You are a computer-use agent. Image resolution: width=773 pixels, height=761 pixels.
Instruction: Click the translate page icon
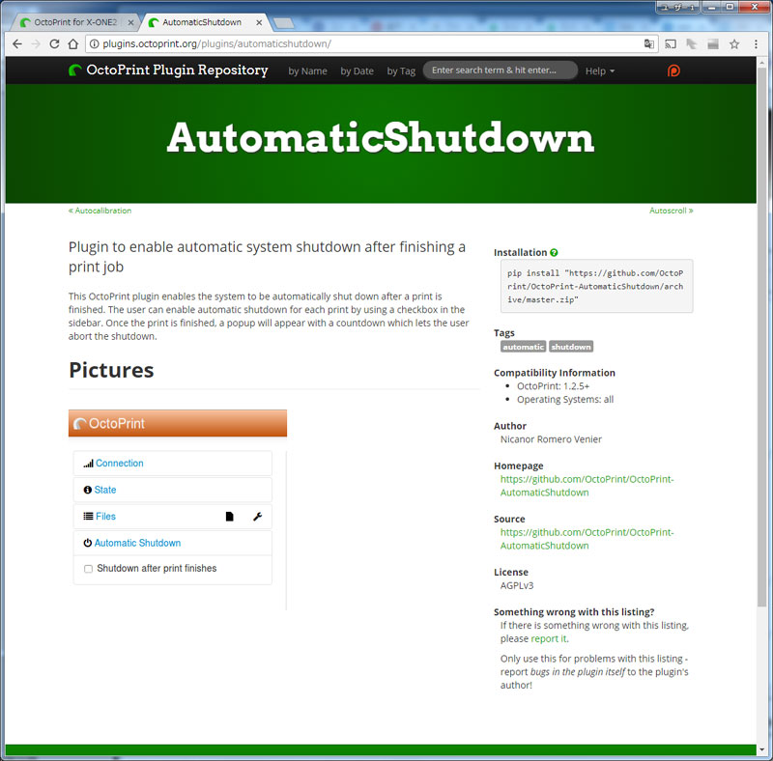[648, 43]
